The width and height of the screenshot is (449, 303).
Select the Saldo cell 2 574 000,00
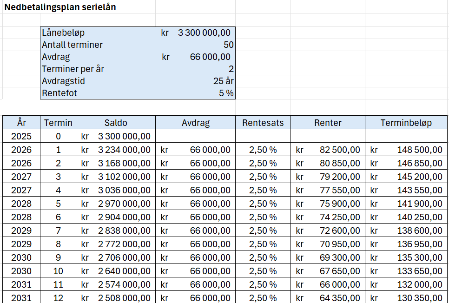point(116,284)
